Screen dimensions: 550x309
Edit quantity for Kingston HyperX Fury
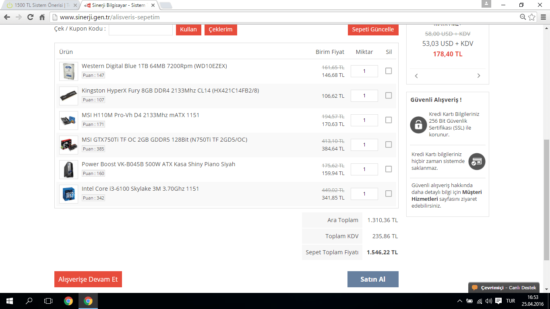click(364, 96)
